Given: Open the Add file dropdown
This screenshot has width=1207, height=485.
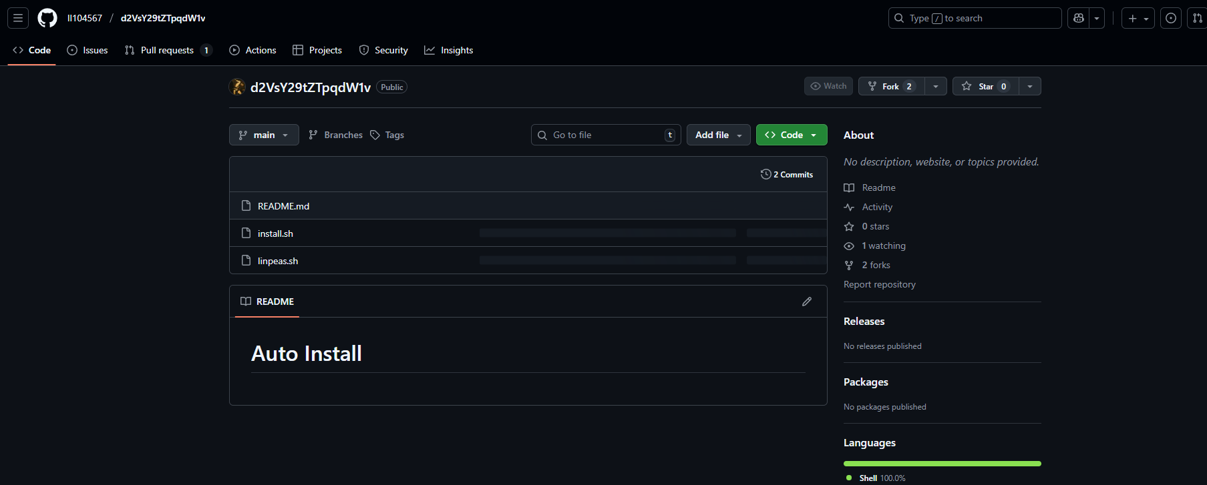Looking at the screenshot, I should point(718,135).
